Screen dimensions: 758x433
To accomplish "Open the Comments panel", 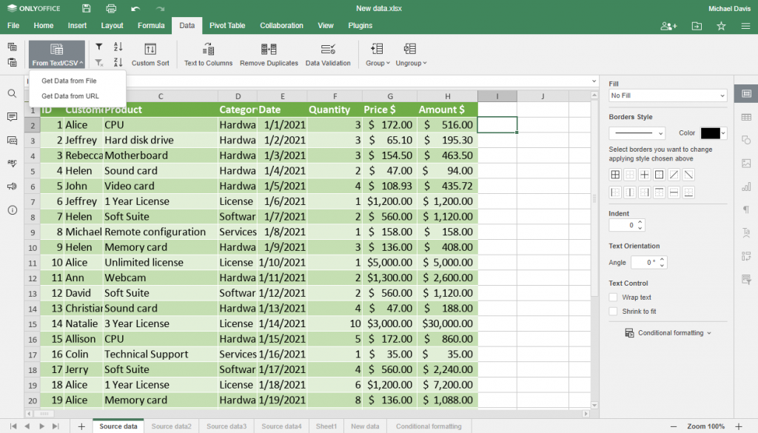I will (x=11, y=118).
